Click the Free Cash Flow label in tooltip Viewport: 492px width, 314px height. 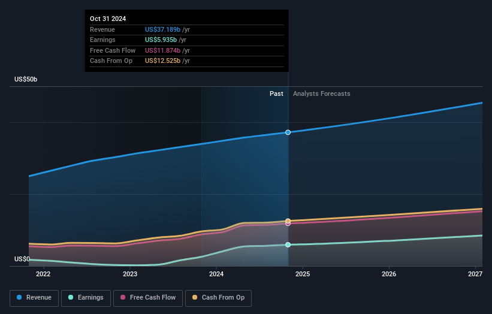(113, 50)
